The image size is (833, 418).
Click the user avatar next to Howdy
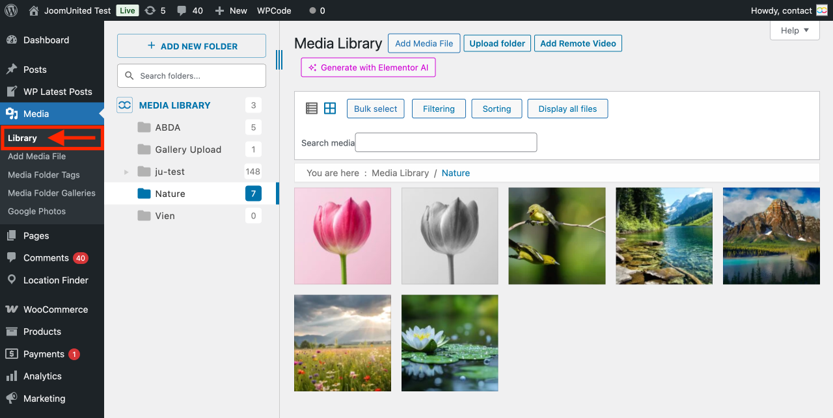(x=822, y=10)
